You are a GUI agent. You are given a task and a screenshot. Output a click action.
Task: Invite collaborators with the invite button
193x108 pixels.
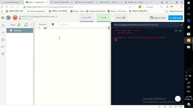coord(87,18)
